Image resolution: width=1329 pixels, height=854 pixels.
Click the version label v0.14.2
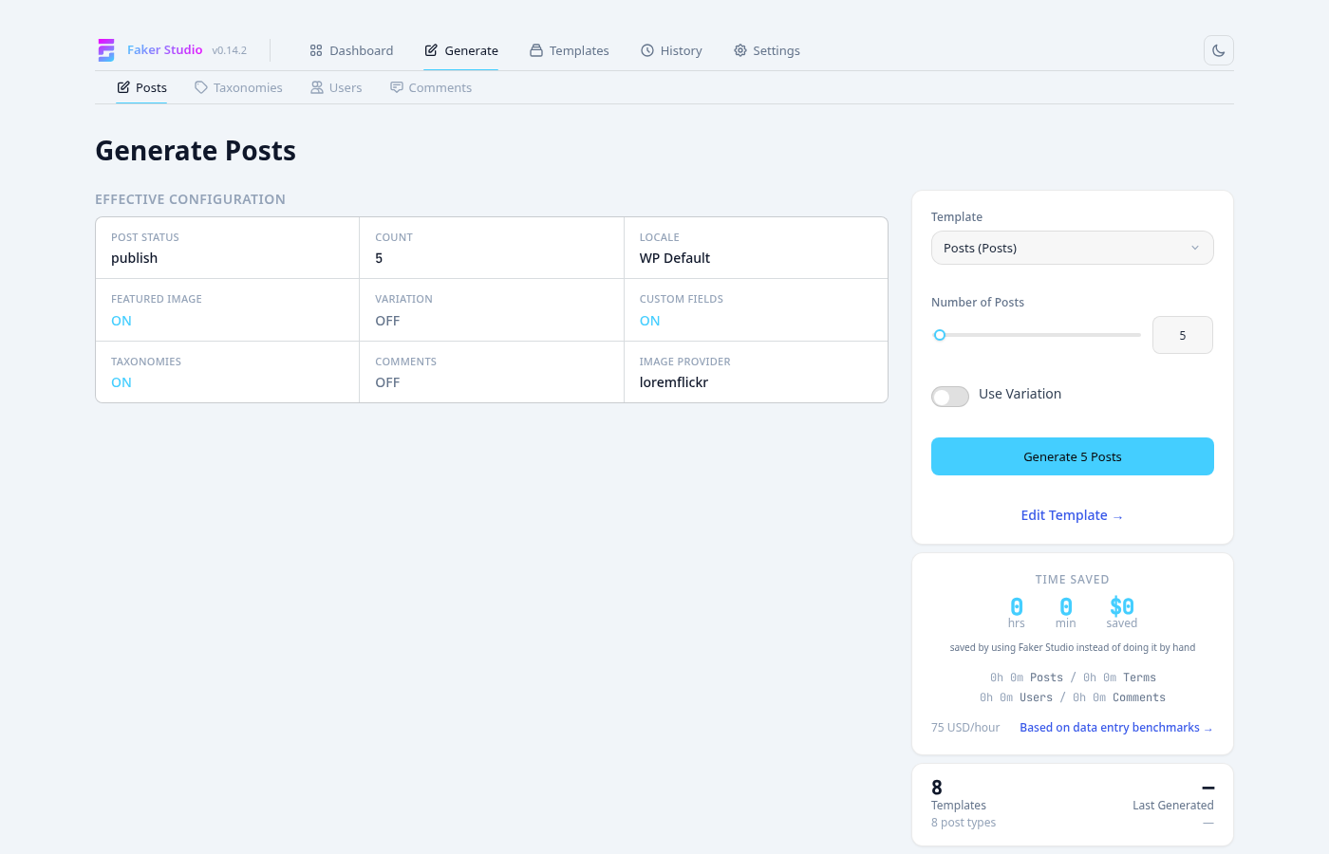(230, 50)
